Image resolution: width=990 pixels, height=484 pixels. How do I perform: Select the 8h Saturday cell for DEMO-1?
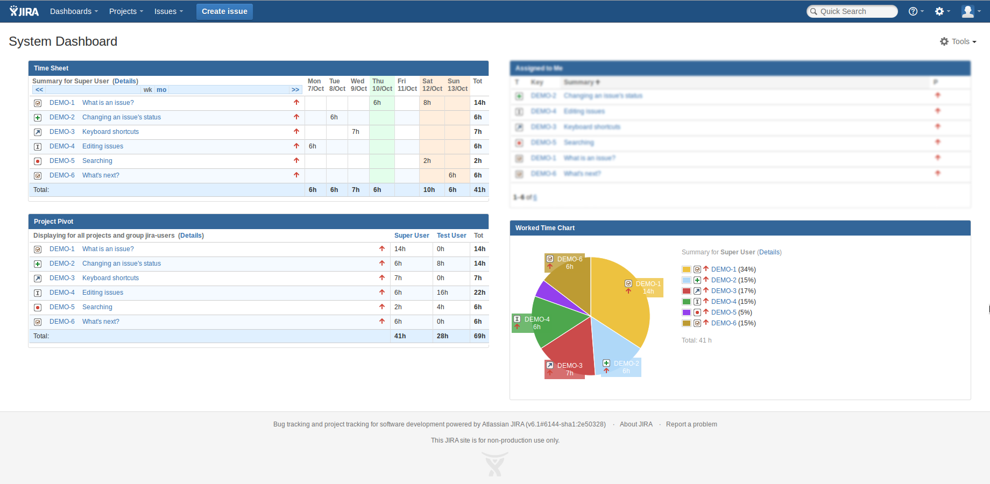point(432,103)
